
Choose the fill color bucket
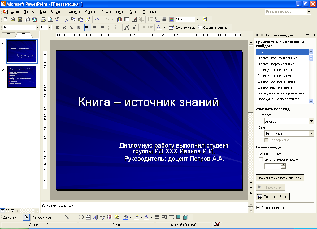click(126, 217)
